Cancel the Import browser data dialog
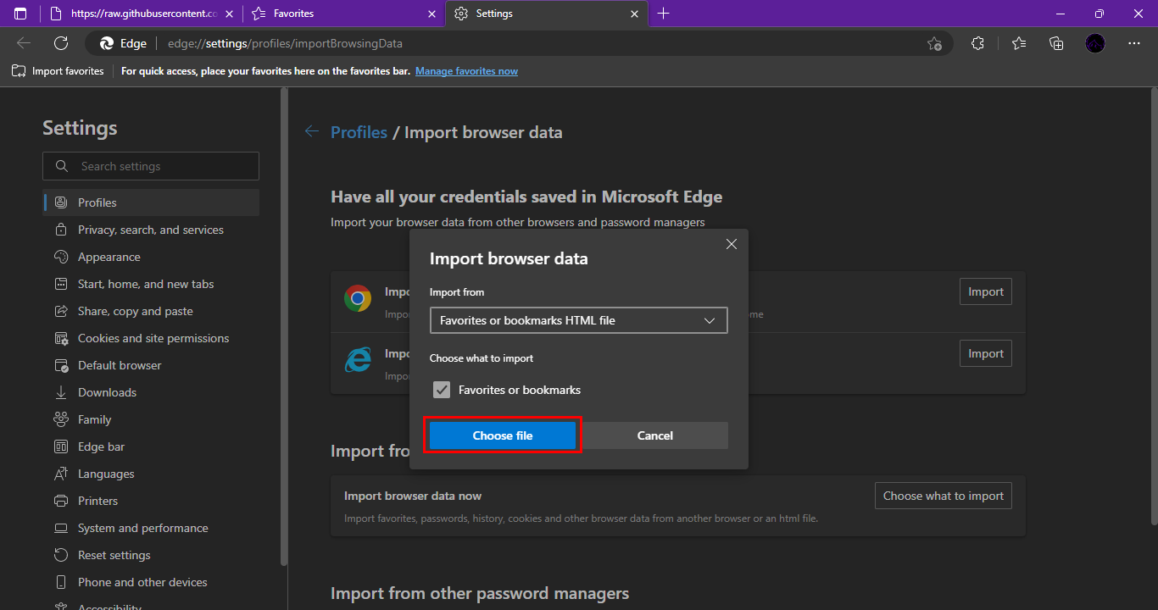 coord(654,435)
